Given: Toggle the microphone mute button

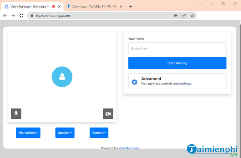Looking at the screenshot, I should 16,113.
